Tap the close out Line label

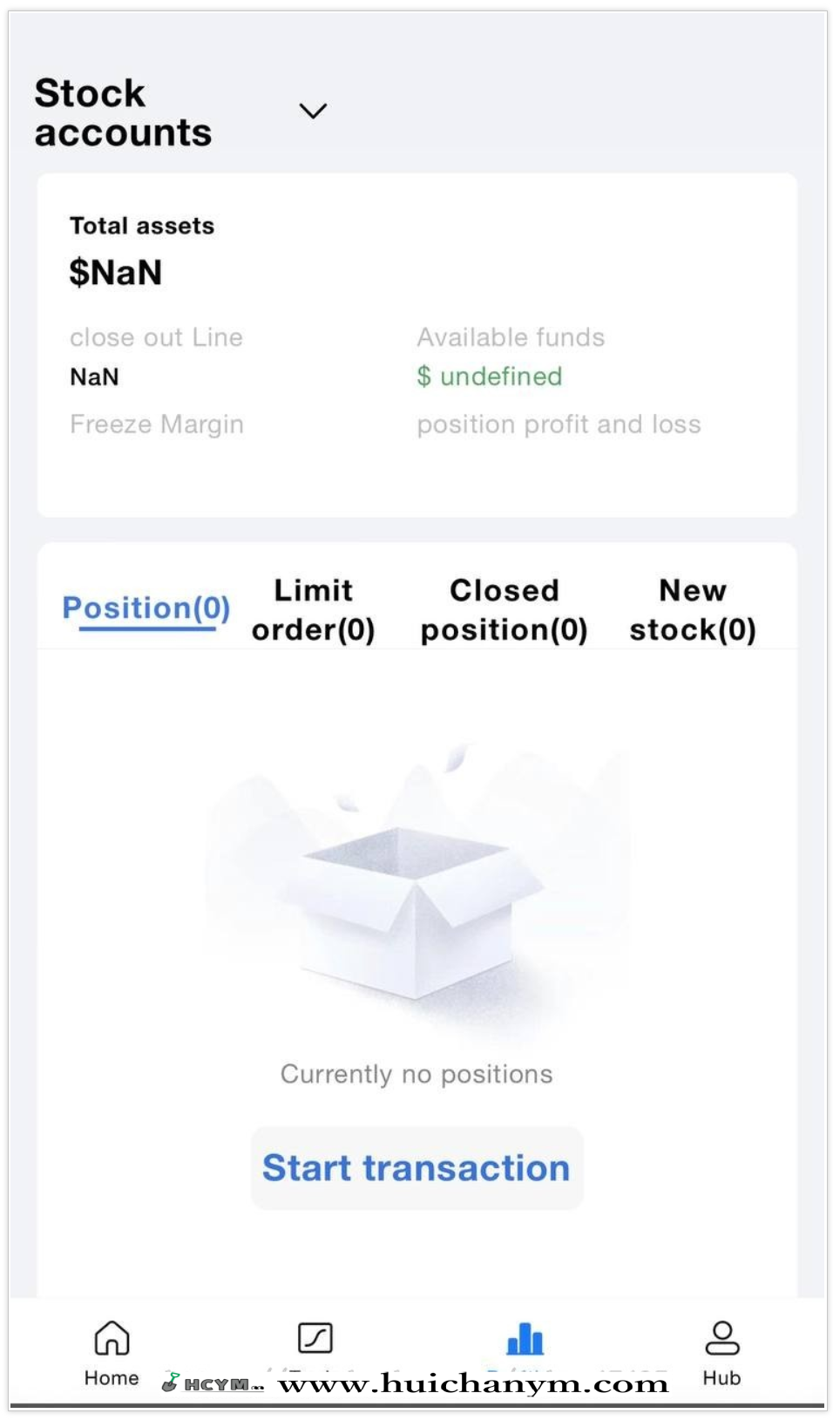pyautogui.click(x=156, y=337)
